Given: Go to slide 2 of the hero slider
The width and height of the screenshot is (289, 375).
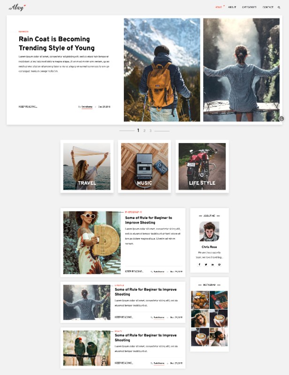Looking at the screenshot, I should (144, 131).
